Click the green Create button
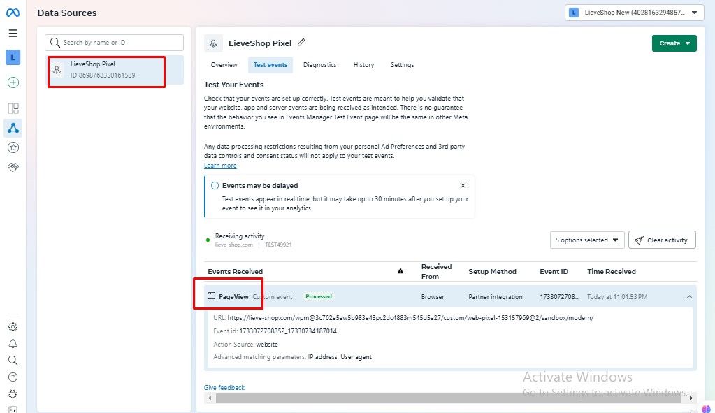Screen dimensions: 715x413 pos(674,43)
